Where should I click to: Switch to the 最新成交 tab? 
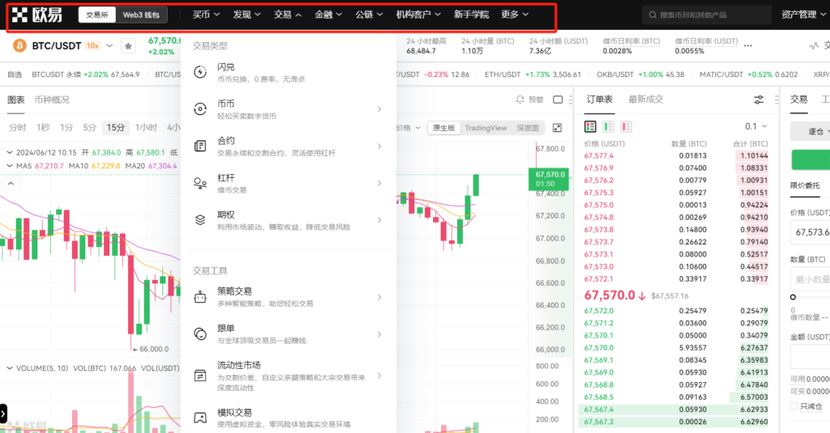(x=646, y=100)
